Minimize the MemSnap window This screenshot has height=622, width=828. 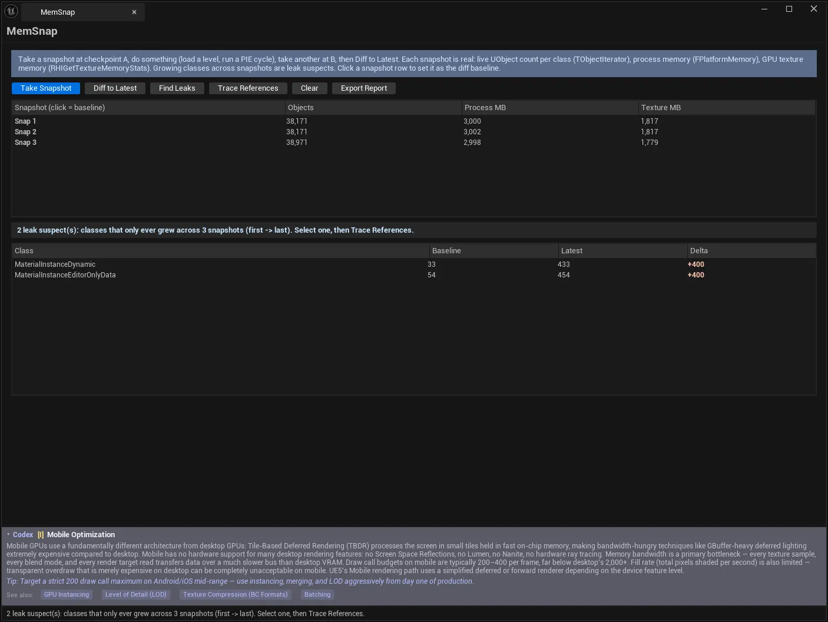(764, 9)
